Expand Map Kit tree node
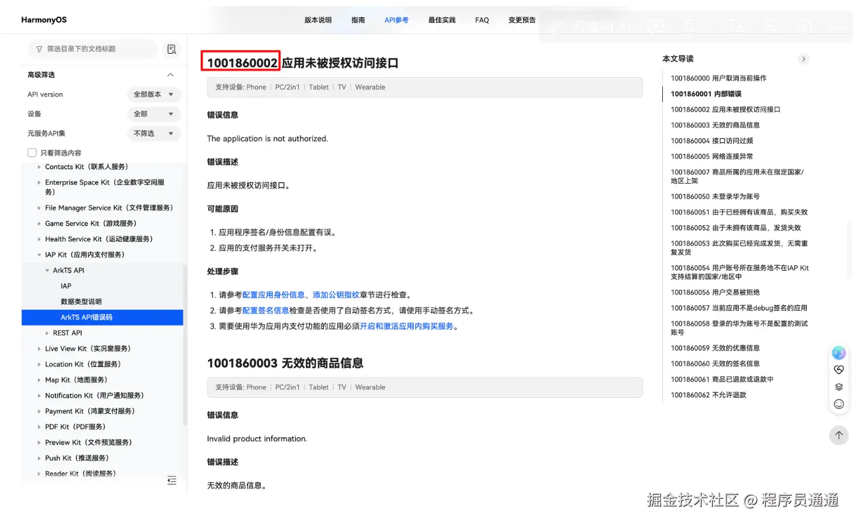853x523 pixels. 40,380
